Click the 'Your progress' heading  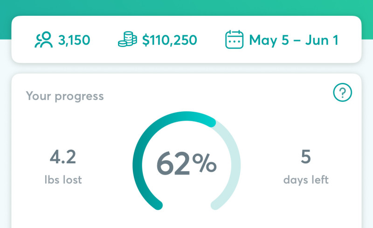(x=65, y=96)
